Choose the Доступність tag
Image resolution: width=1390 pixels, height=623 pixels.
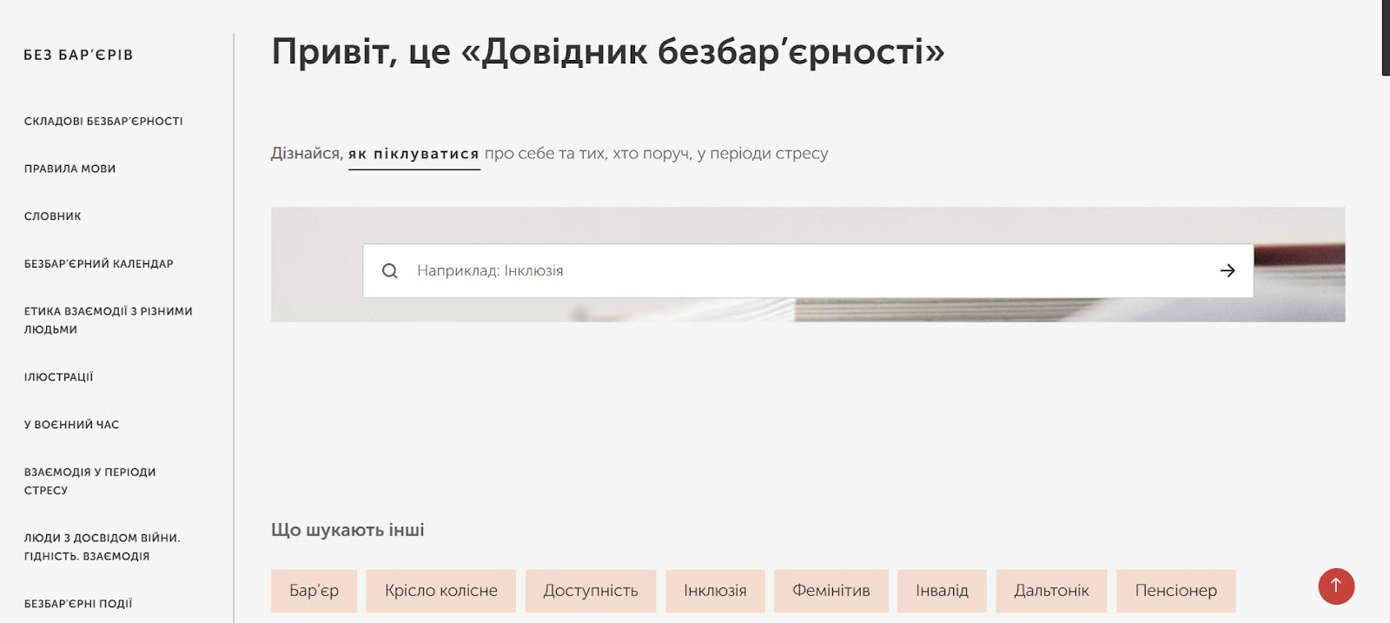591,591
